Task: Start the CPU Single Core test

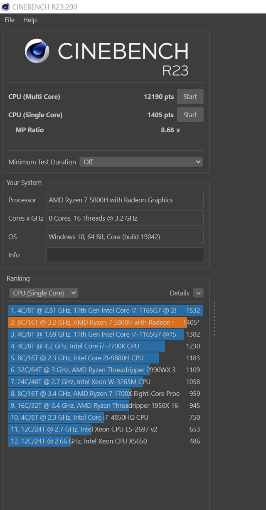Action: click(x=190, y=115)
